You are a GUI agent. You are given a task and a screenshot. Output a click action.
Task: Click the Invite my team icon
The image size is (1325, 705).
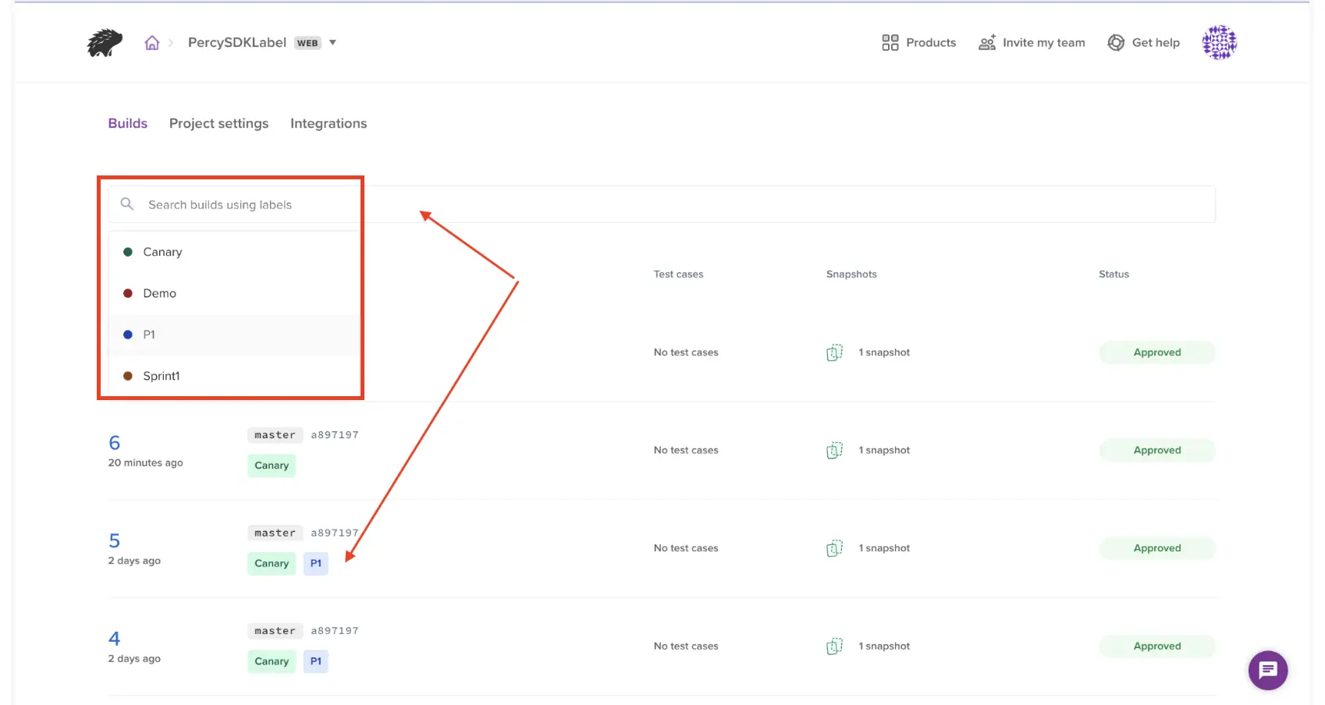point(987,43)
